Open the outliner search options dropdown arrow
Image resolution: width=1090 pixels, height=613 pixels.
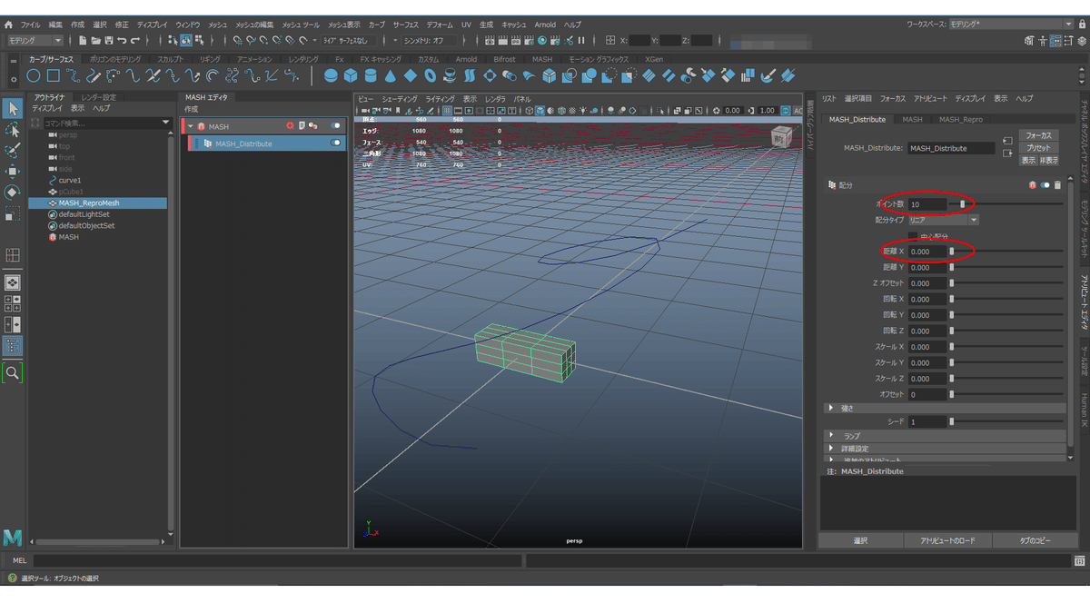(165, 123)
